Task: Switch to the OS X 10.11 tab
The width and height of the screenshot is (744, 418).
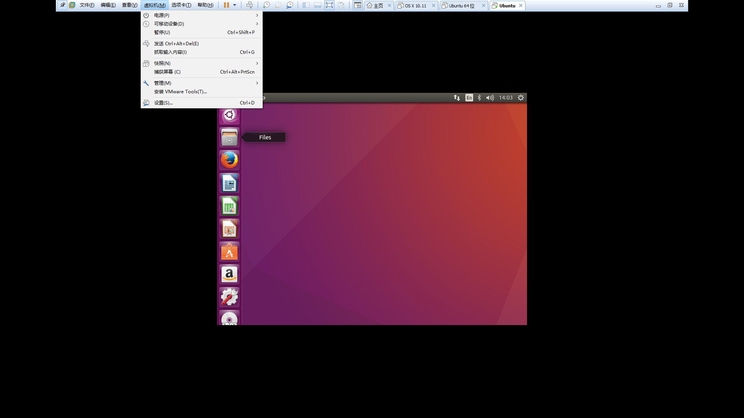Action: click(x=415, y=5)
